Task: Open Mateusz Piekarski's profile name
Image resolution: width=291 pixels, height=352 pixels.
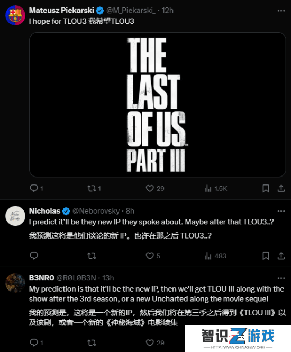Action: coord(61,10)
